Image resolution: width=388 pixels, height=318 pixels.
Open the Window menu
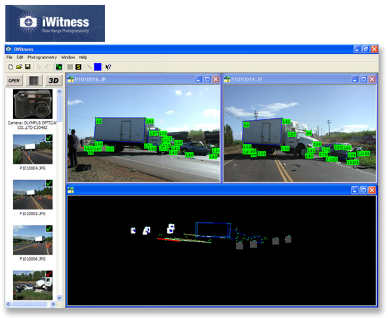coord(68,57)
